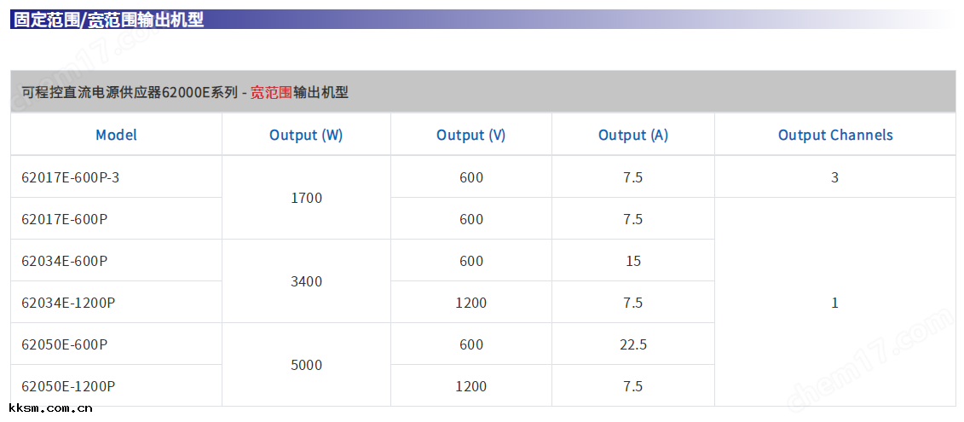Click the 22.5 ampere output value
964x422 pixels.
pyautogui.click(x=633, y=344)
